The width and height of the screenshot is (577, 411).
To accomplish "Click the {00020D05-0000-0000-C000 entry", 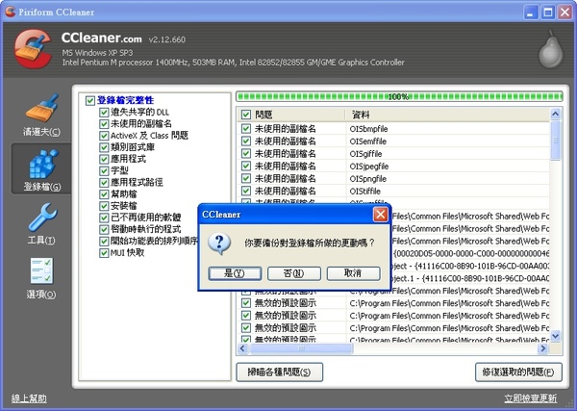I will point(471,254).
